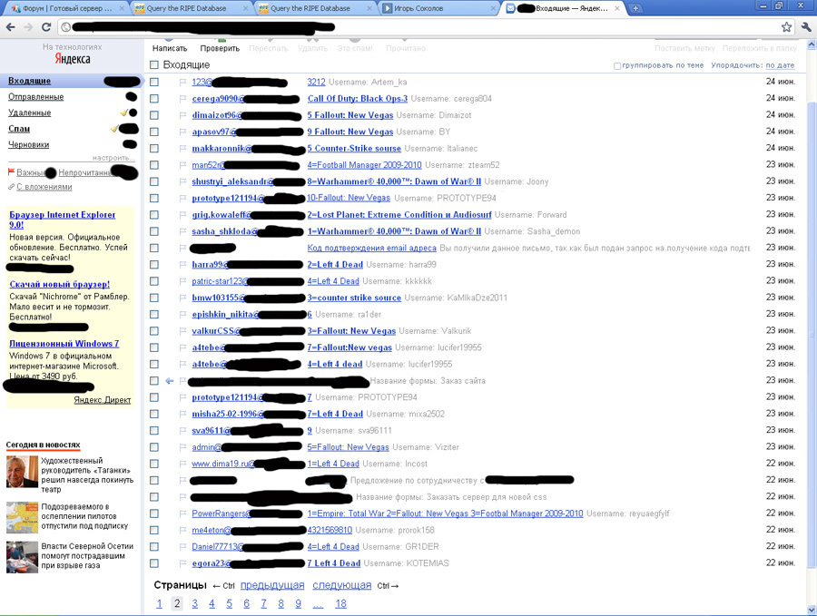Click the broom icon next to Спам
The width and height of the screenshot is (817, 616).
114,129
